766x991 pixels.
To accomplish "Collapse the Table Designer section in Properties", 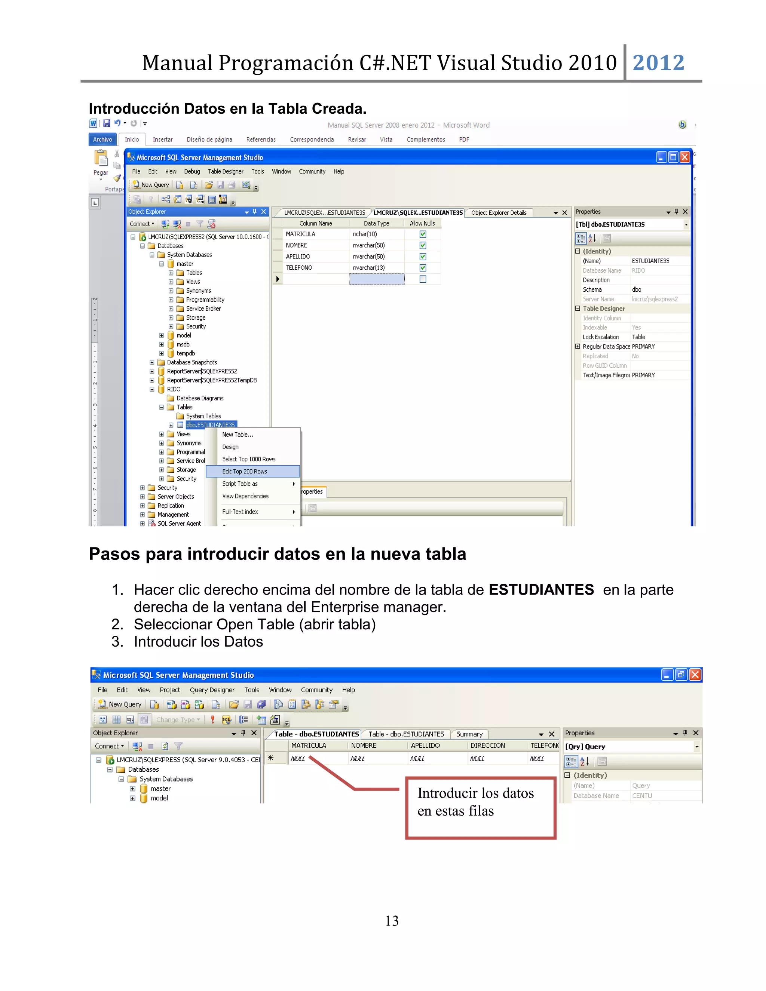I will 577,309.
